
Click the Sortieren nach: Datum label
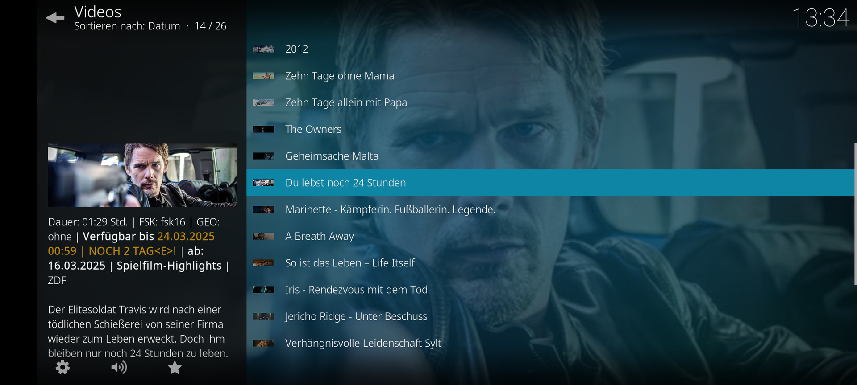(127, 26)
